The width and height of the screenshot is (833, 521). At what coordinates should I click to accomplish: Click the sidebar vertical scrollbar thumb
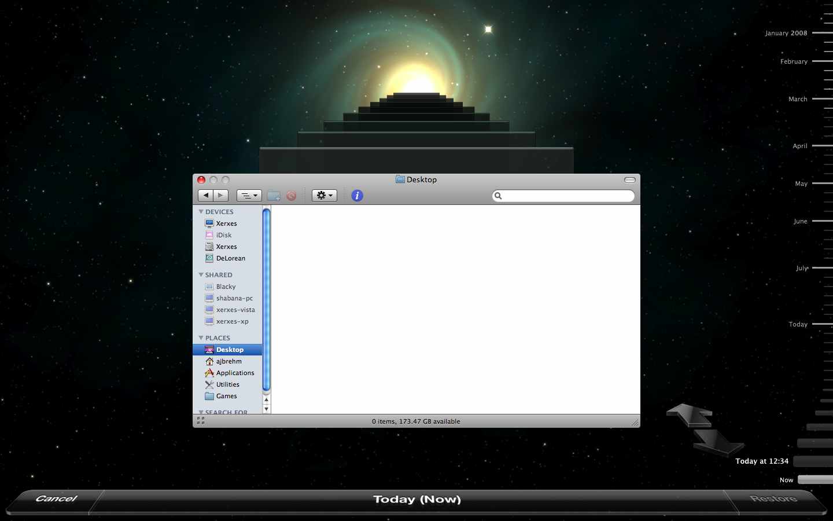[x=266, y=300]
